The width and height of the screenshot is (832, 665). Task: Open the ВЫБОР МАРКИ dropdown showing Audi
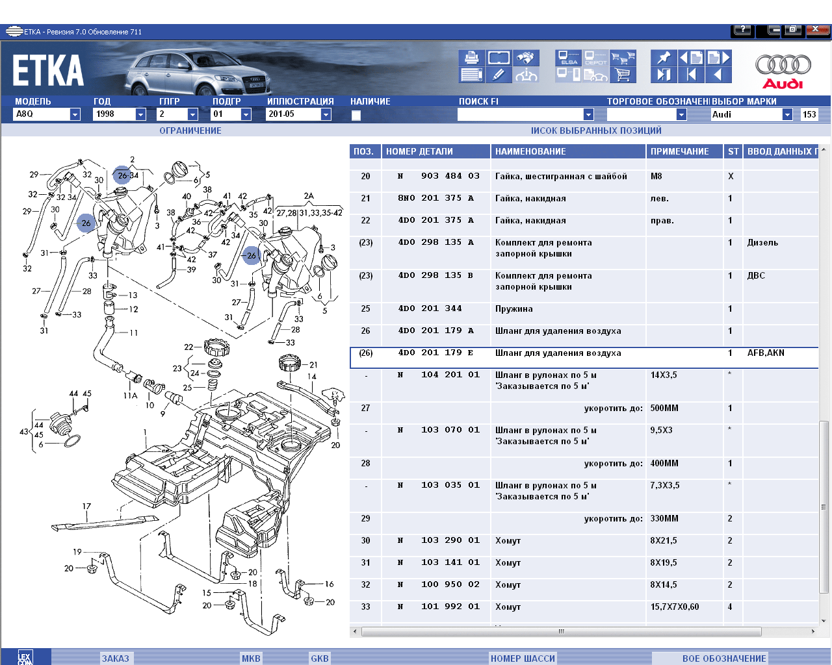[787, 114]
